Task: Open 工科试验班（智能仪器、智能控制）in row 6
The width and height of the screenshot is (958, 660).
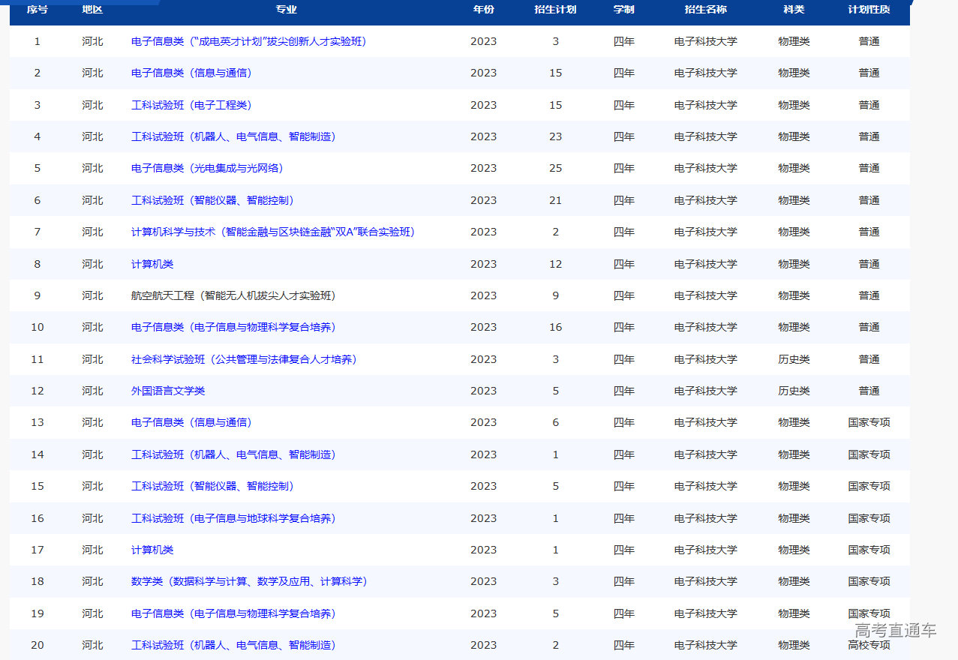Action: click(212, 200)
